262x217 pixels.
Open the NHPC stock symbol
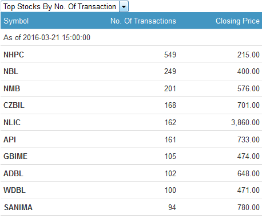(x=14, y=55)
